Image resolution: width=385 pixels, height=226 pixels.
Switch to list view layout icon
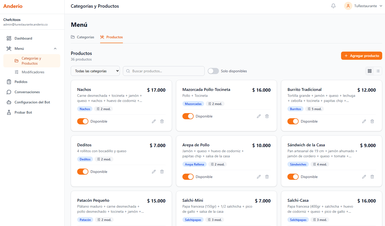click(x=378, y=71)
